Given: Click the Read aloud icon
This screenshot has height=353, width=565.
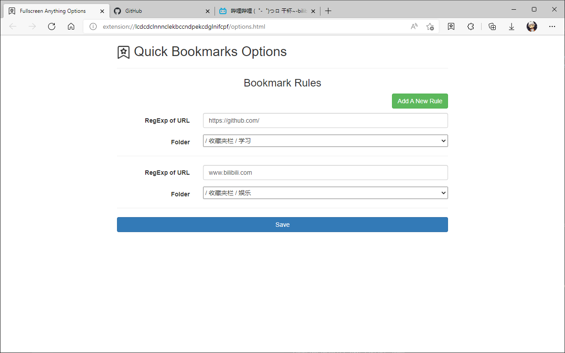Looking at the screenshot, I should click(414, 26).
